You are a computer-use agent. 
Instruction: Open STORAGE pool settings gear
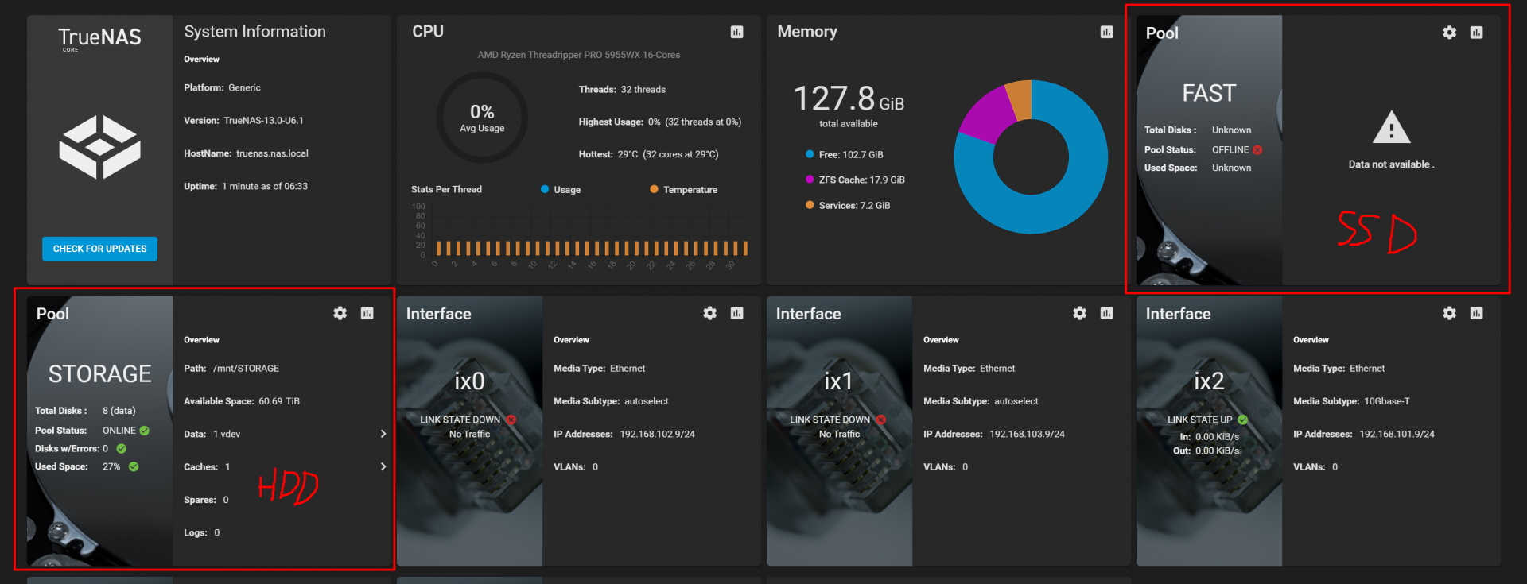340,313
